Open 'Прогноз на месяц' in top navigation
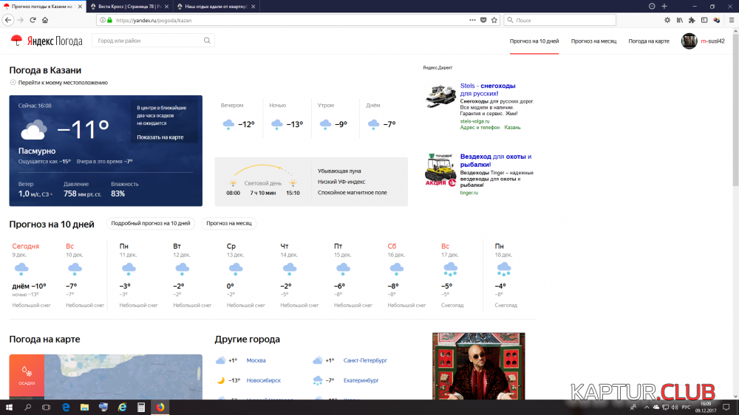Image resolution: width=739 pixels, height=415 pixels. point(593,41)
